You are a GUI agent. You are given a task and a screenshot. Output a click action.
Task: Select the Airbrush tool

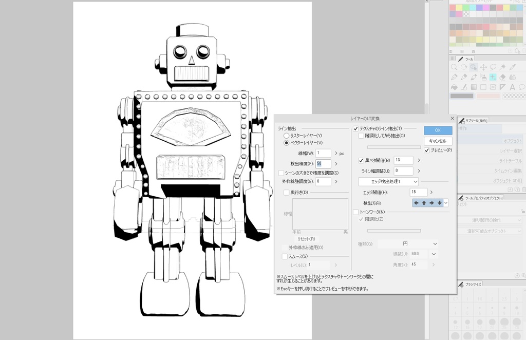pyautogui.click(x=483, y=77)
